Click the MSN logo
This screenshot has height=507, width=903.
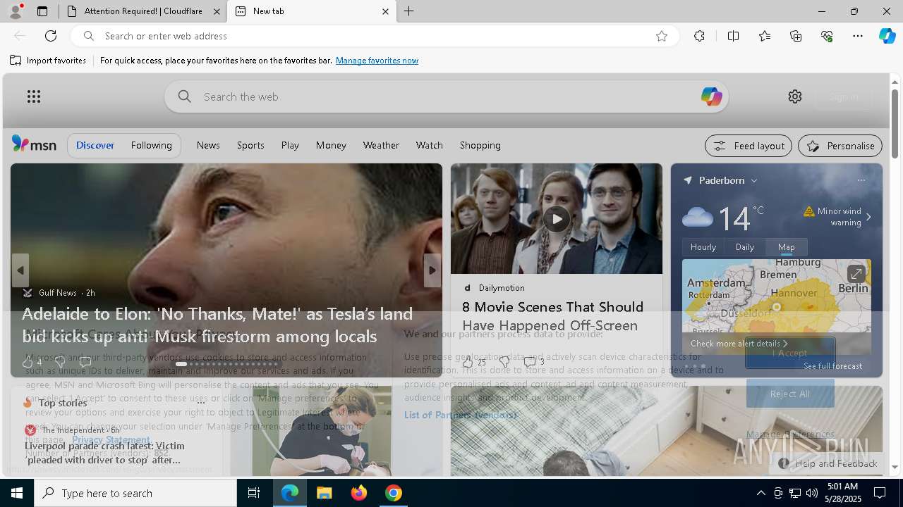point(34,144)
